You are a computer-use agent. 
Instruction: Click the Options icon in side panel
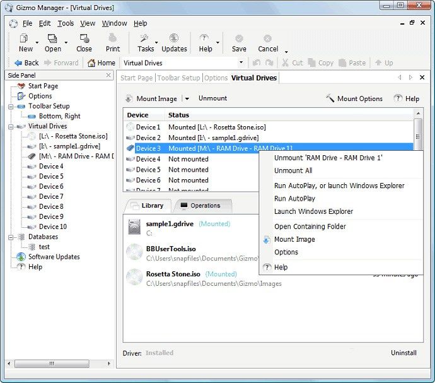point(21,96)
